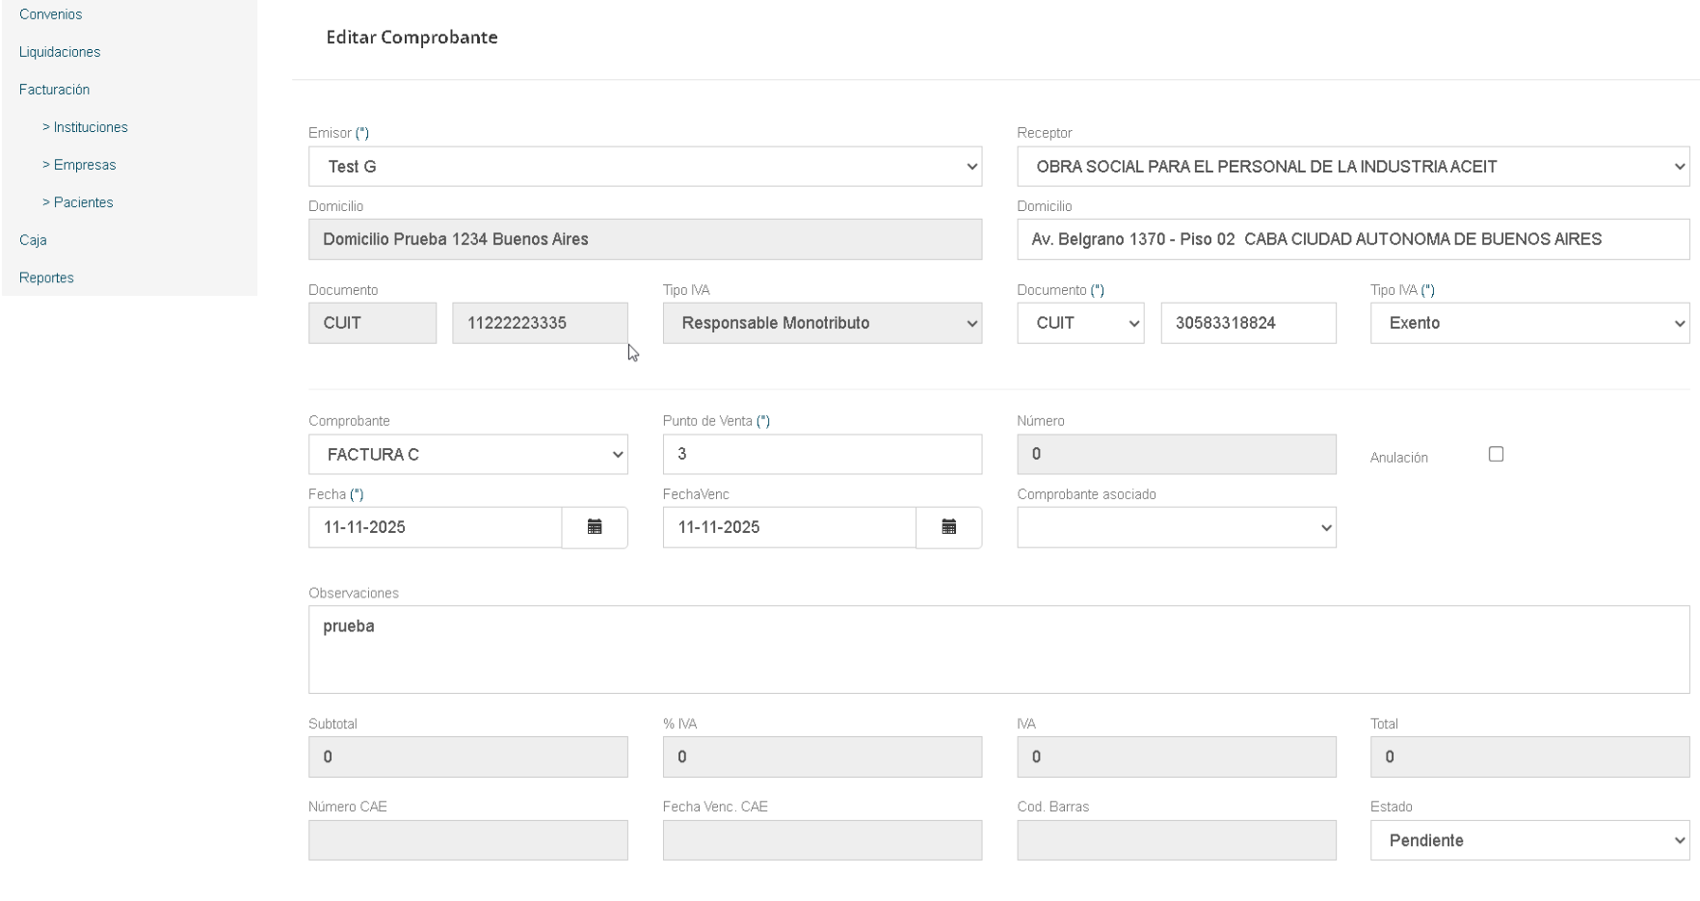Open the Comprobante asociado dropdown
1700x901 pixels.
click(x=1176, y=528)
